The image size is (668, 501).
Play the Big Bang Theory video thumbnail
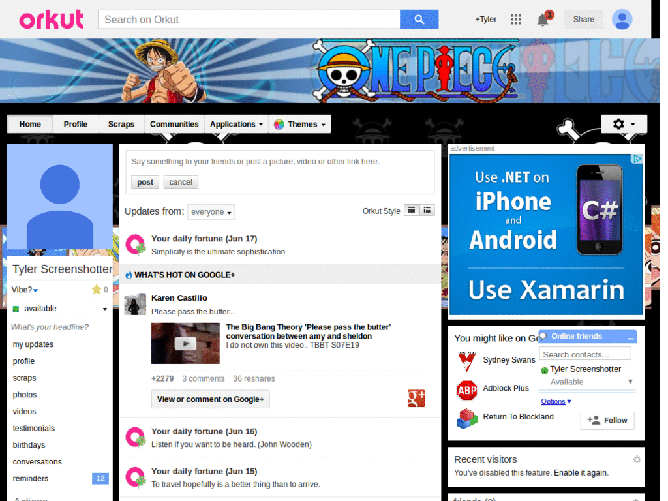185,343
